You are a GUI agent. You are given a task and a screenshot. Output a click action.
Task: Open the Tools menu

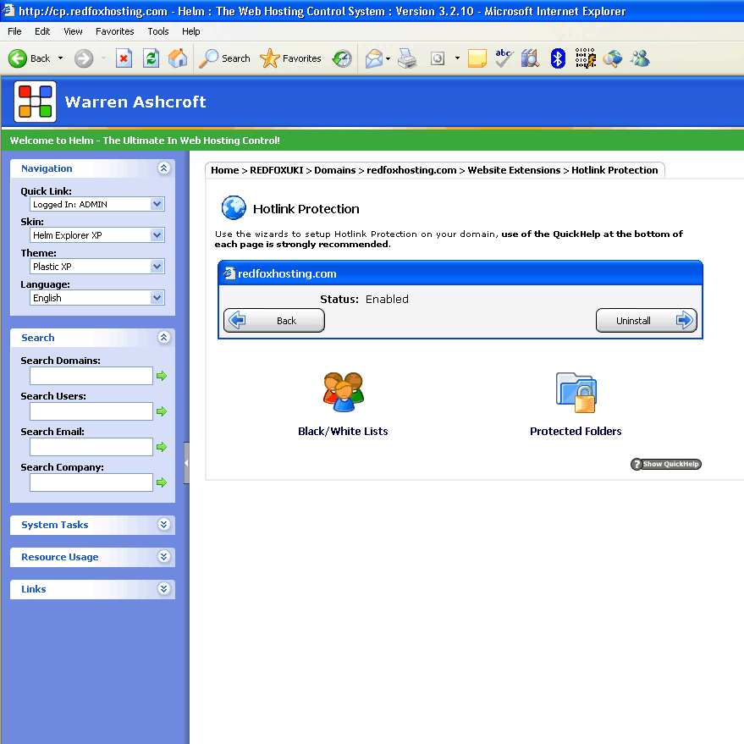158,31
